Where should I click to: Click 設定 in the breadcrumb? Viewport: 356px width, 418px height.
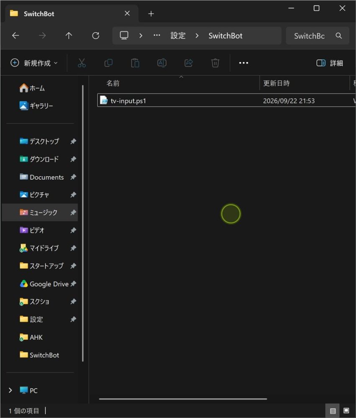click(x=178, y=36)
